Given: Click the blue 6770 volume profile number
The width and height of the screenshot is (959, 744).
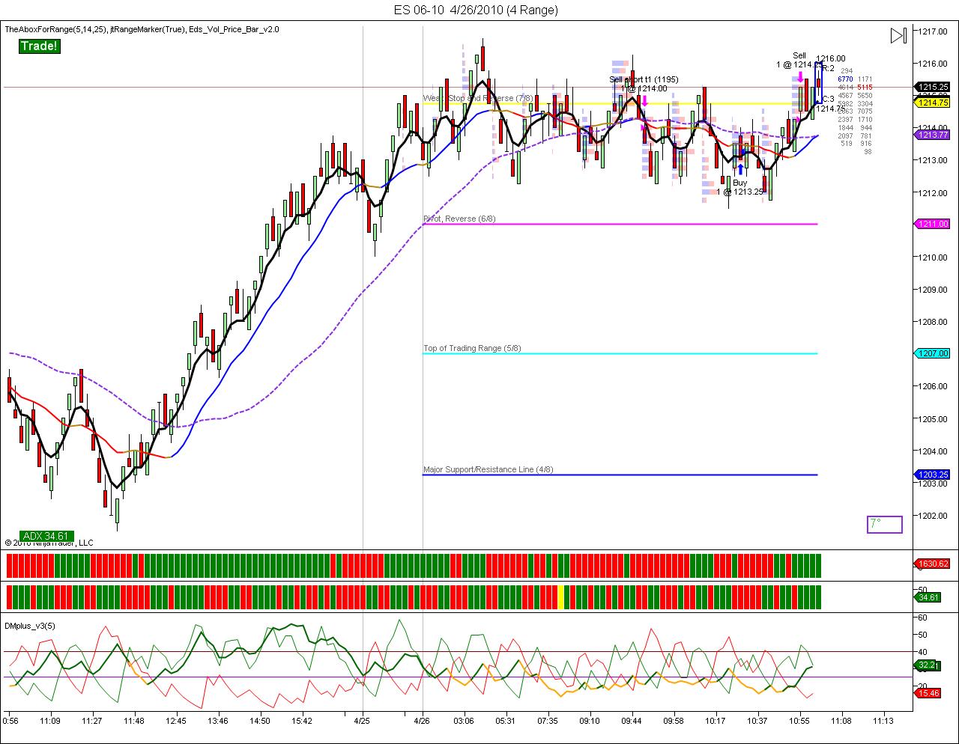Looking at the screenshot, I should [845, 79].
